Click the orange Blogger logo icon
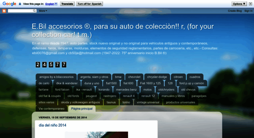 click(x=4, y=11)
